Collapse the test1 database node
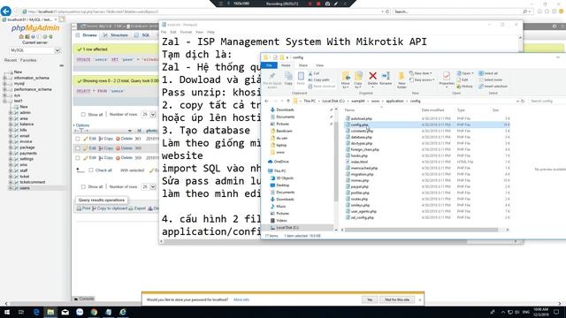This screenshot has width=566, height=318. point(5,101)
